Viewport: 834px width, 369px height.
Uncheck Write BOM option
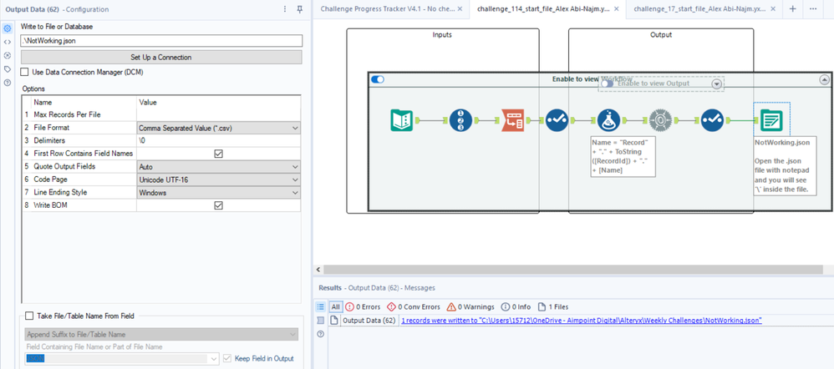218,205
